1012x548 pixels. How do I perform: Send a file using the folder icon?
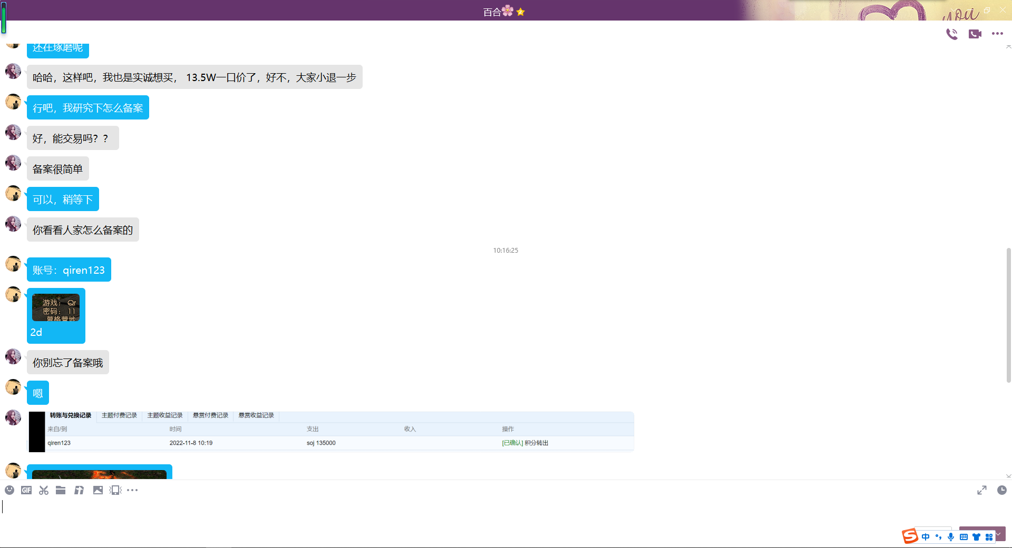[61, 490]
